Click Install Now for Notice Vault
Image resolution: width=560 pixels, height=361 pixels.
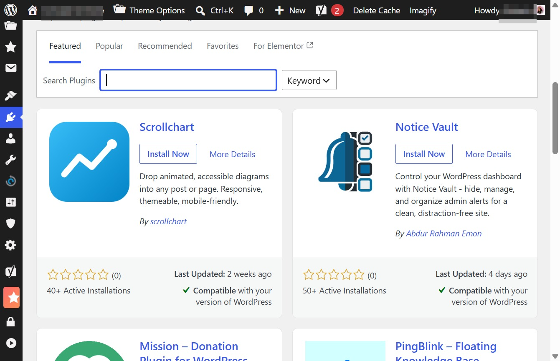tap(424, 154)
